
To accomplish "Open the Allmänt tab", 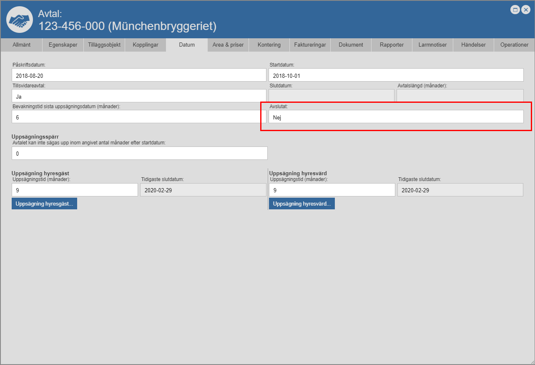I will [21, 45].
